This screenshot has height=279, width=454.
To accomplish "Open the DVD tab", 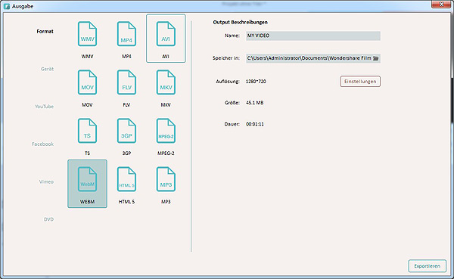I will (x=48, y=219).
